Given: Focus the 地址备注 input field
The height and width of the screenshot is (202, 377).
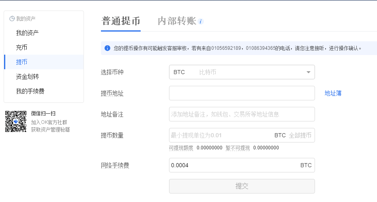Looking at the screenshot, I should [x=242, y=114].
